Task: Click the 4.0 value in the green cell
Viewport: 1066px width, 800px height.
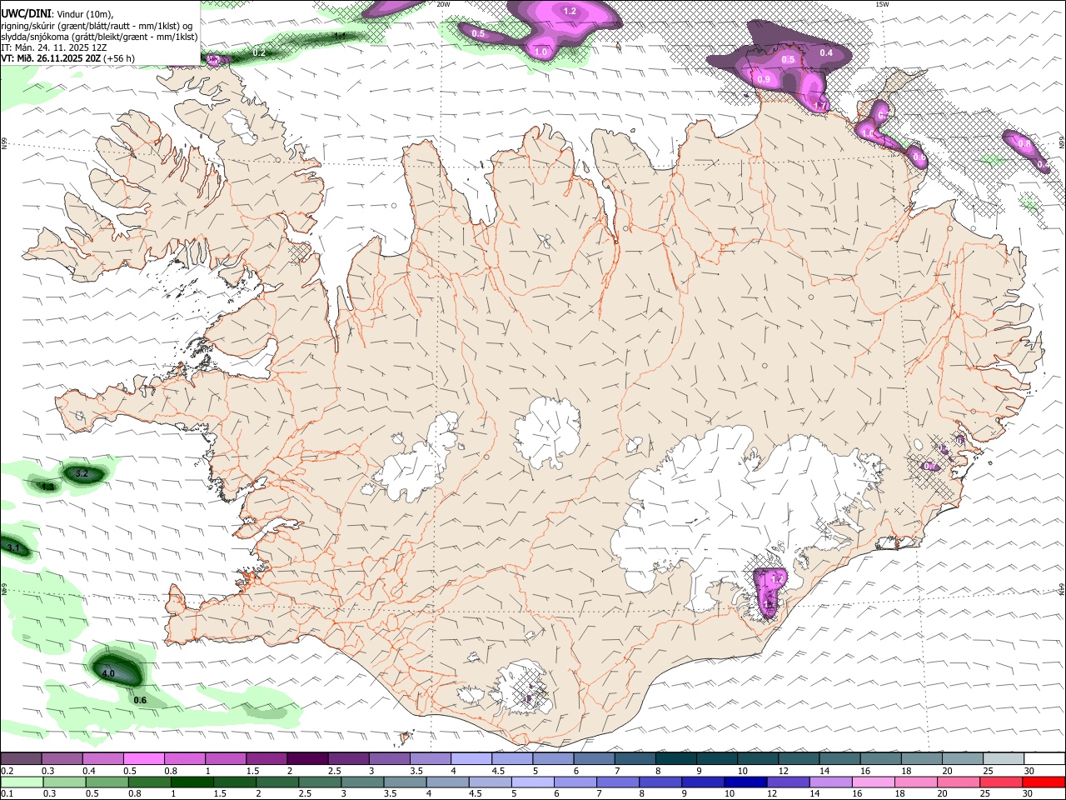Action: [x=108, y=672]
